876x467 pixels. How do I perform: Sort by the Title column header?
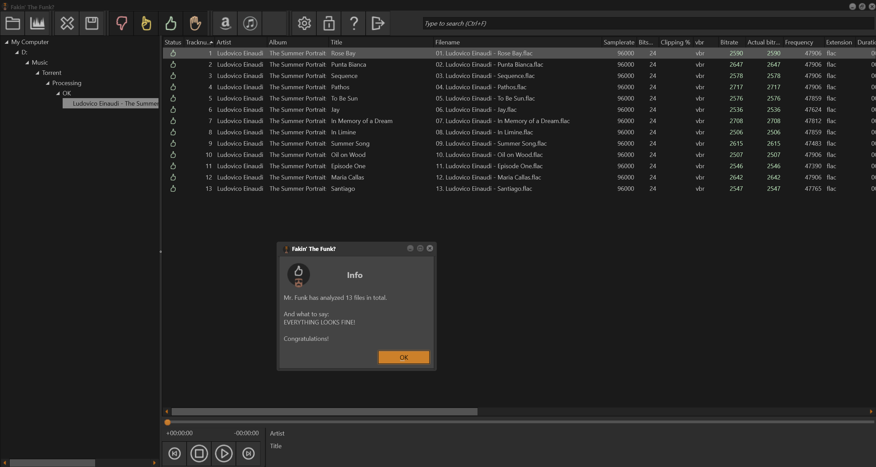pyautogui.click(x=336, y=42)
